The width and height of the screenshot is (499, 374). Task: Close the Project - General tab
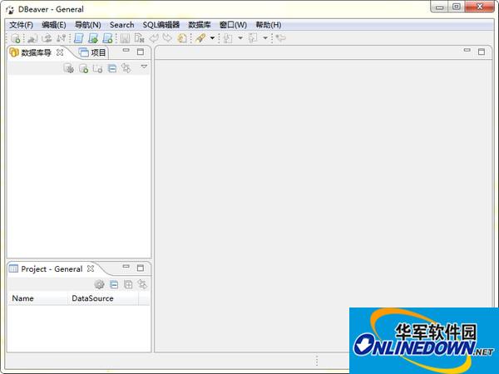click(x=91, y=268)
